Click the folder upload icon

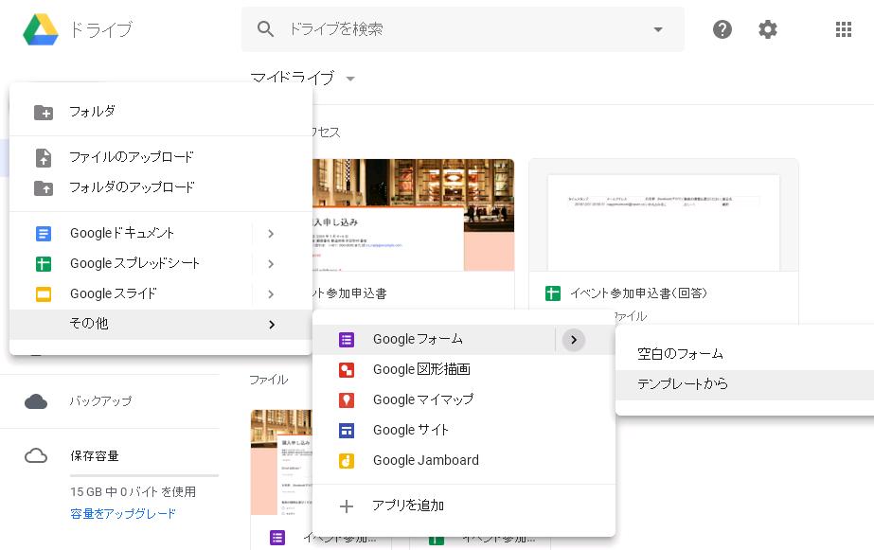pyautogui.click(x=44, y=188)
